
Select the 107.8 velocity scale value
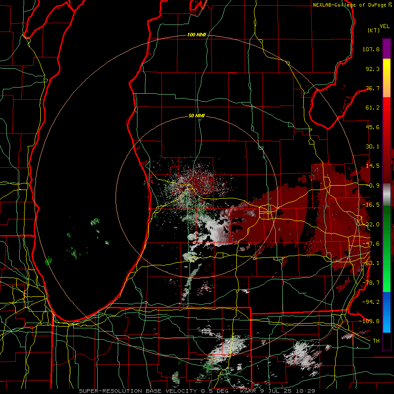coord(371,49)
